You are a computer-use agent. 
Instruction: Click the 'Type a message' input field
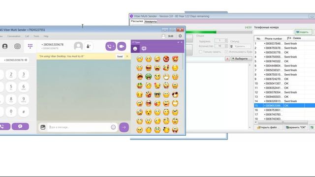[79, 127]
